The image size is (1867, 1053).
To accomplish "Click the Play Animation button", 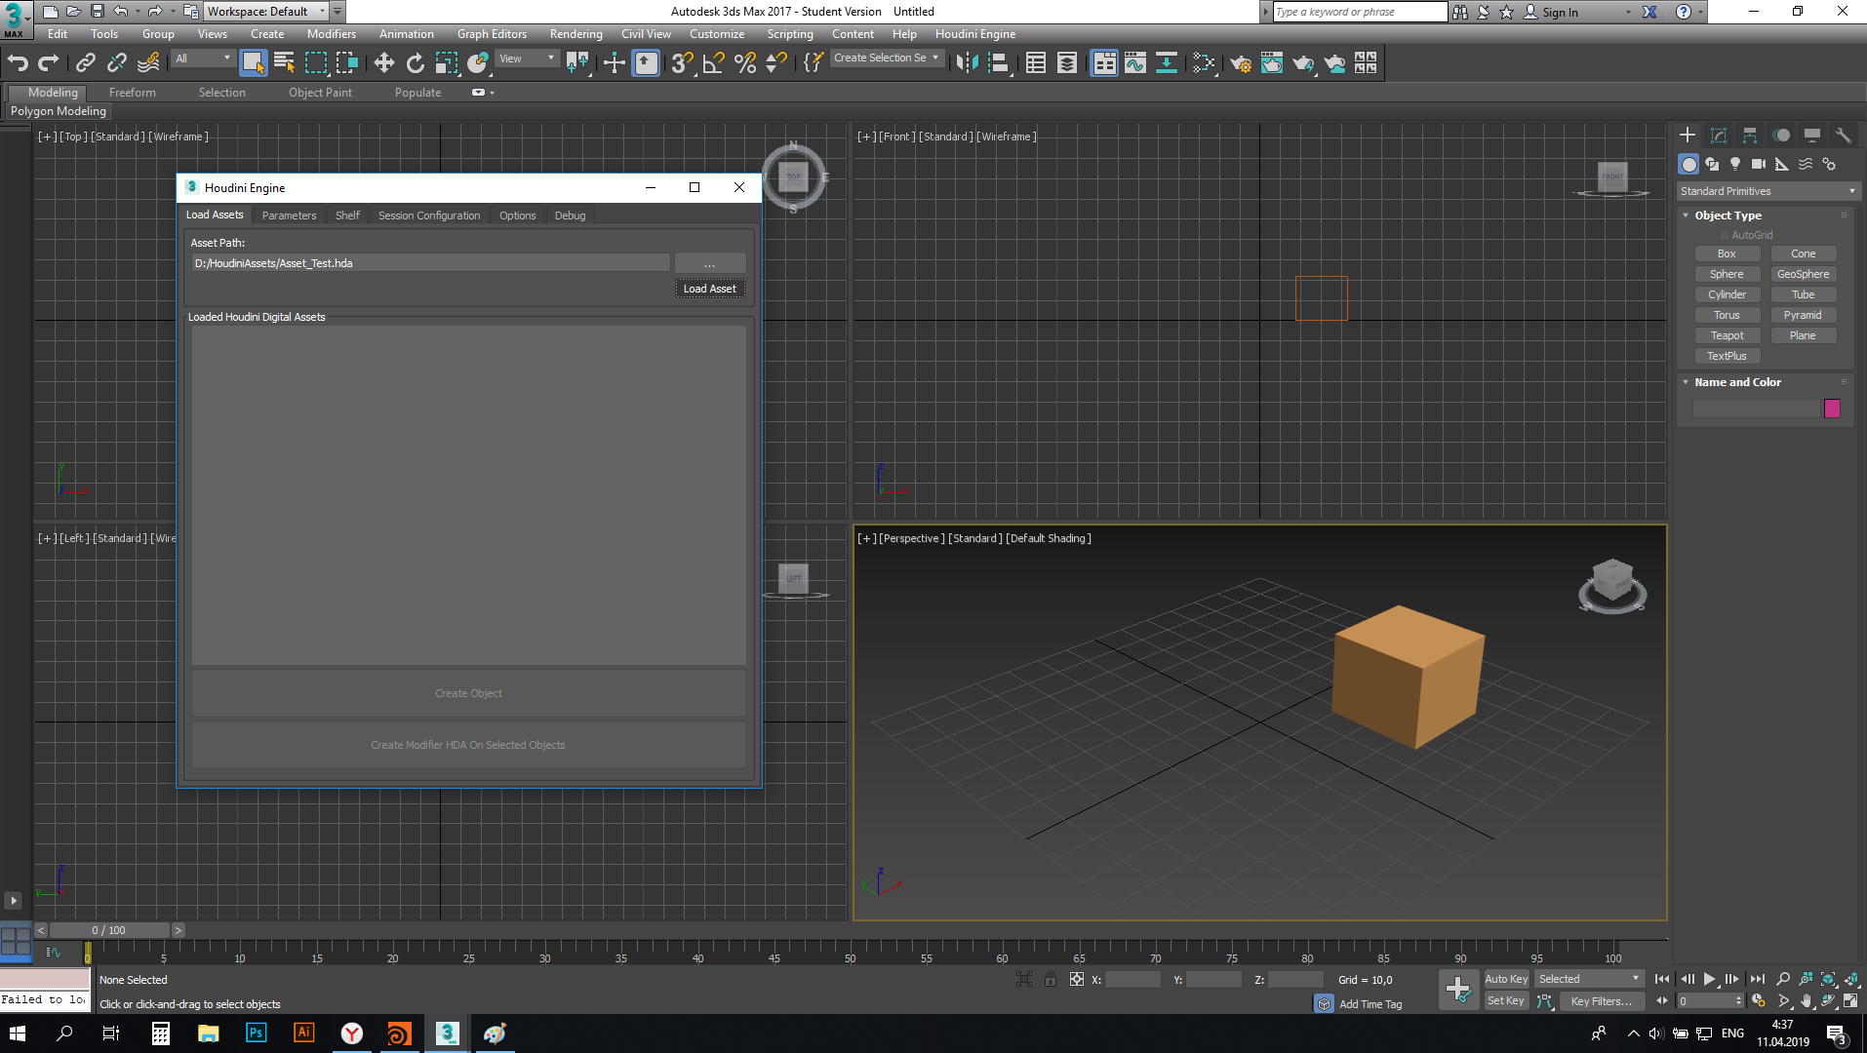I will 1709,979.
